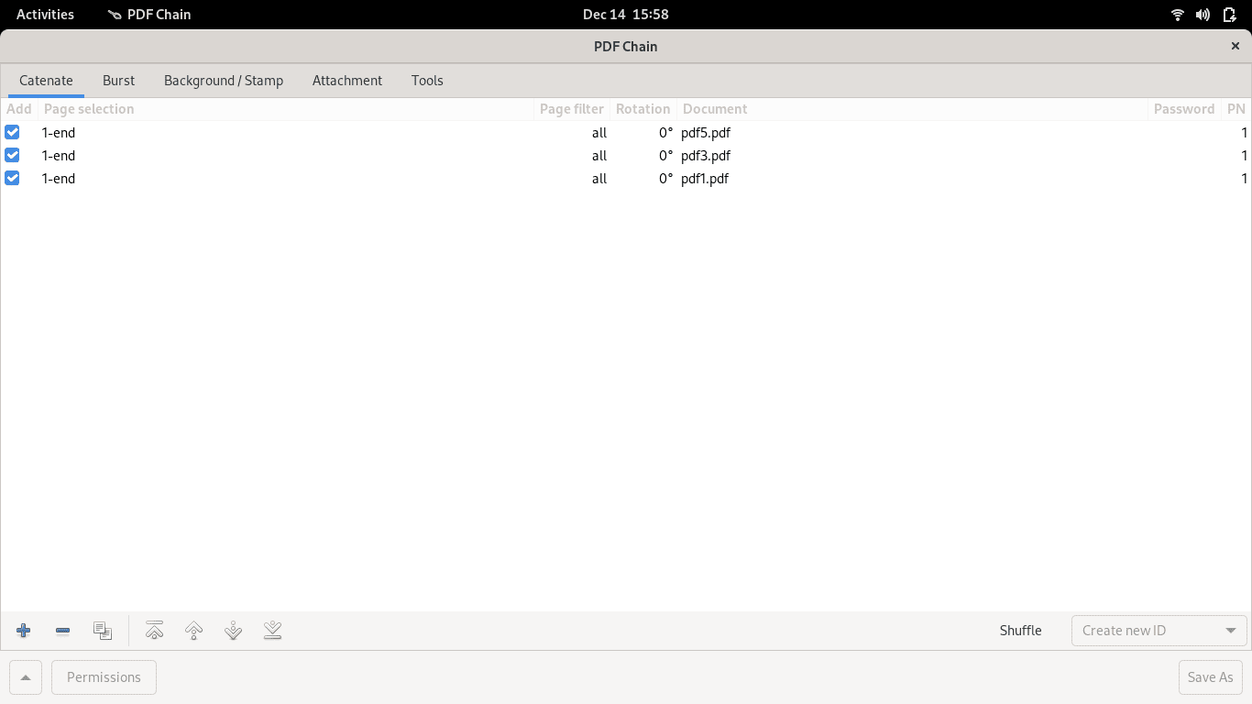Open the Create new ID dropdown

[x=1159, y=631]
